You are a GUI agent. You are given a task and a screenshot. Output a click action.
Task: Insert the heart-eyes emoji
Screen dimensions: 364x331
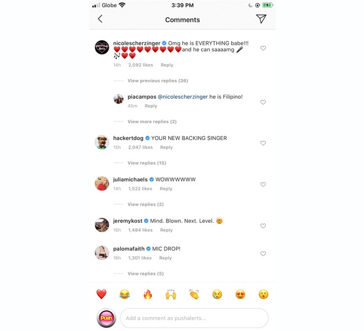[240, 294]
